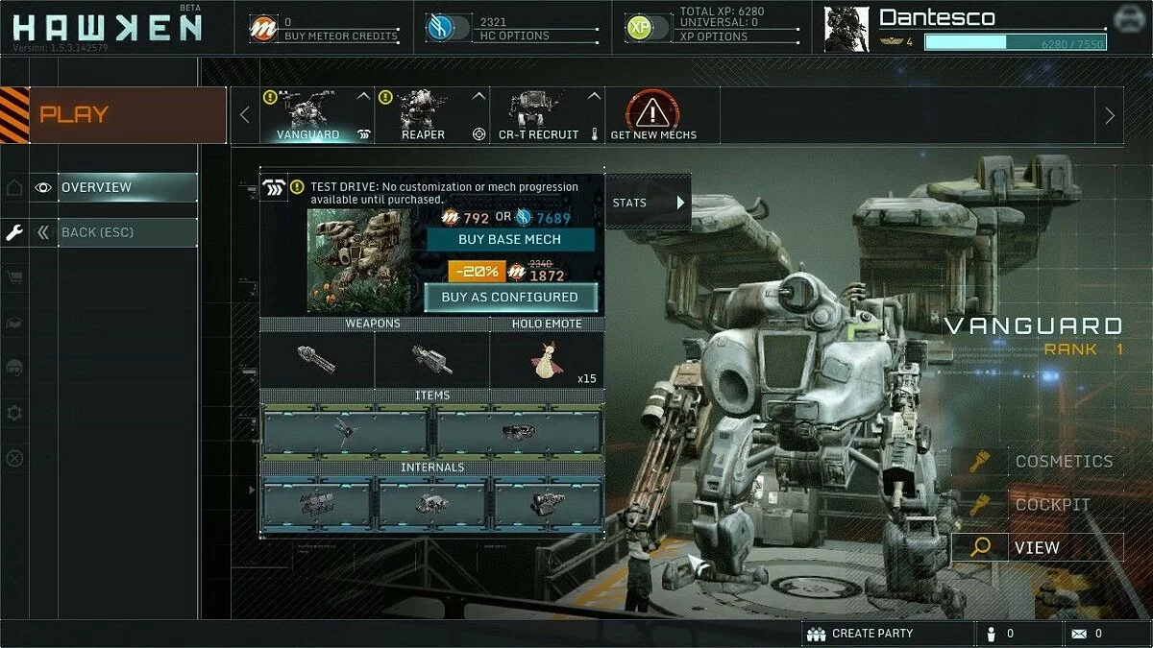
Task: Click the circled X exit icon
Action: 14,458
